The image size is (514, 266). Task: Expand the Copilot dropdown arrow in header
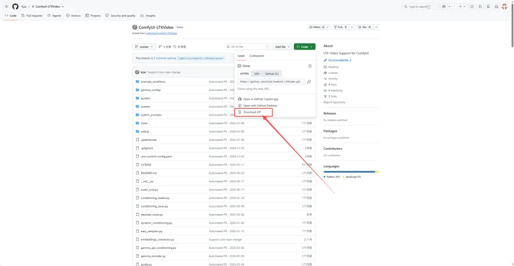449,7
